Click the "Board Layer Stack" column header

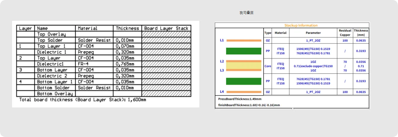pyautogui.click(x=166, y=28)
